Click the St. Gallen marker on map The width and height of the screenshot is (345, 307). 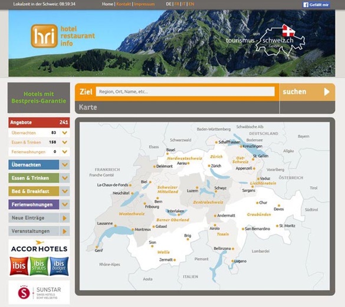click(x=253, y=159)
